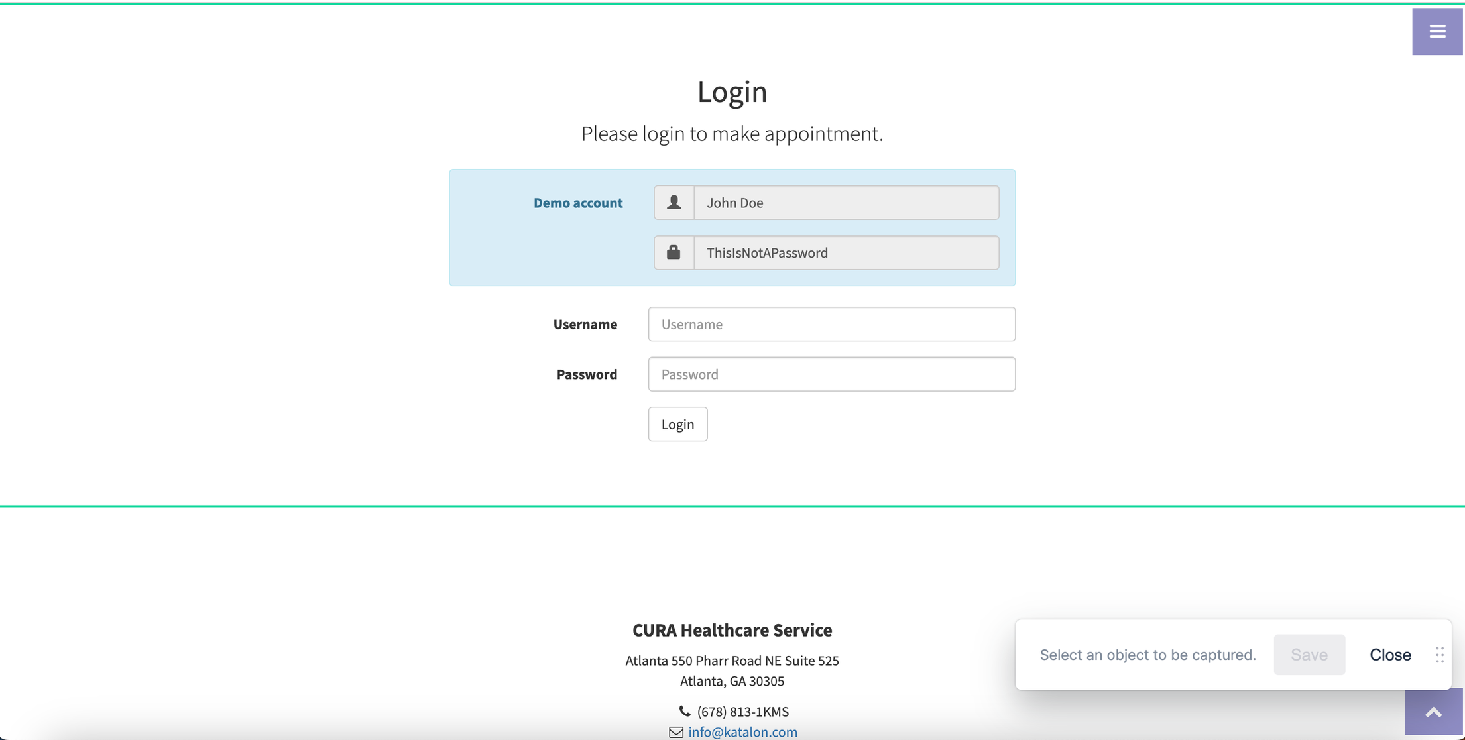Click the envelope icon near email
The width and height of the screenshot is (1465, 740).
click(x=676, y=732)
